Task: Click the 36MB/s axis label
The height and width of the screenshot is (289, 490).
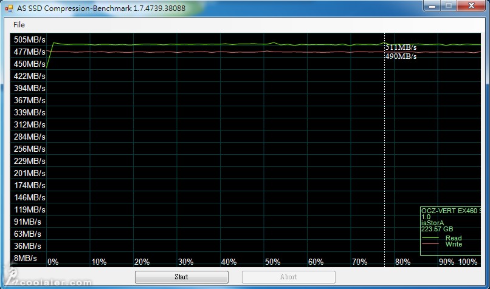Action: (x=27, y=246)
